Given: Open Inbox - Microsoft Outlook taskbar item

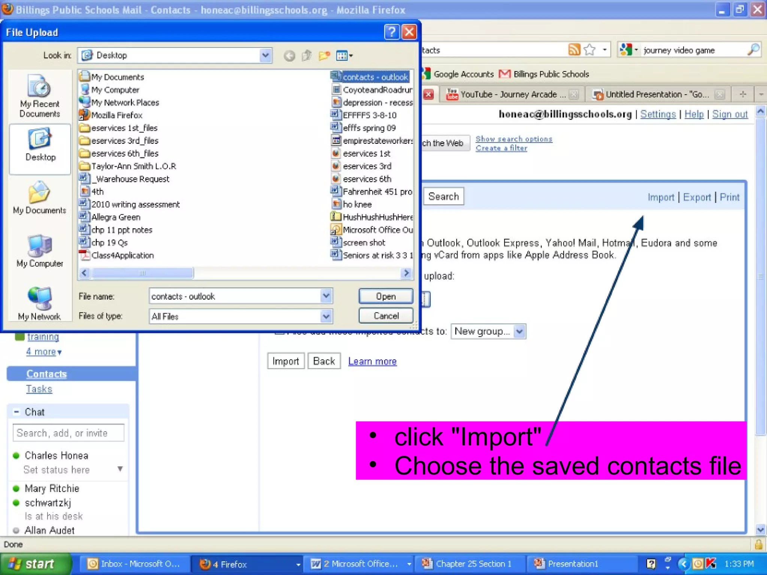Looking at the screenshot, I should [x=134, y=564].
